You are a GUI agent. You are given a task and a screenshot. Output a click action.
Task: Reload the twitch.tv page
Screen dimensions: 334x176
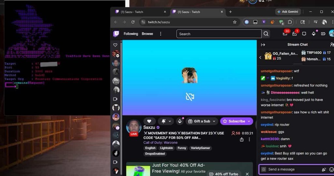(x=133, y=22)
